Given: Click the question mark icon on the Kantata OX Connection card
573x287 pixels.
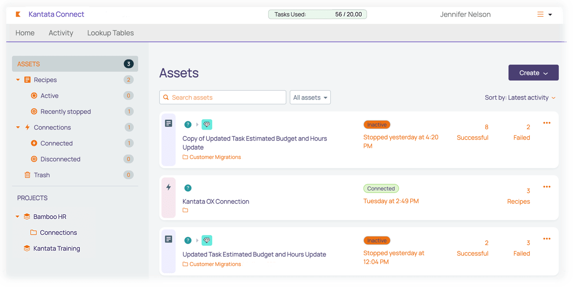Looking at the screenshot, I should (x=188, y=188).
